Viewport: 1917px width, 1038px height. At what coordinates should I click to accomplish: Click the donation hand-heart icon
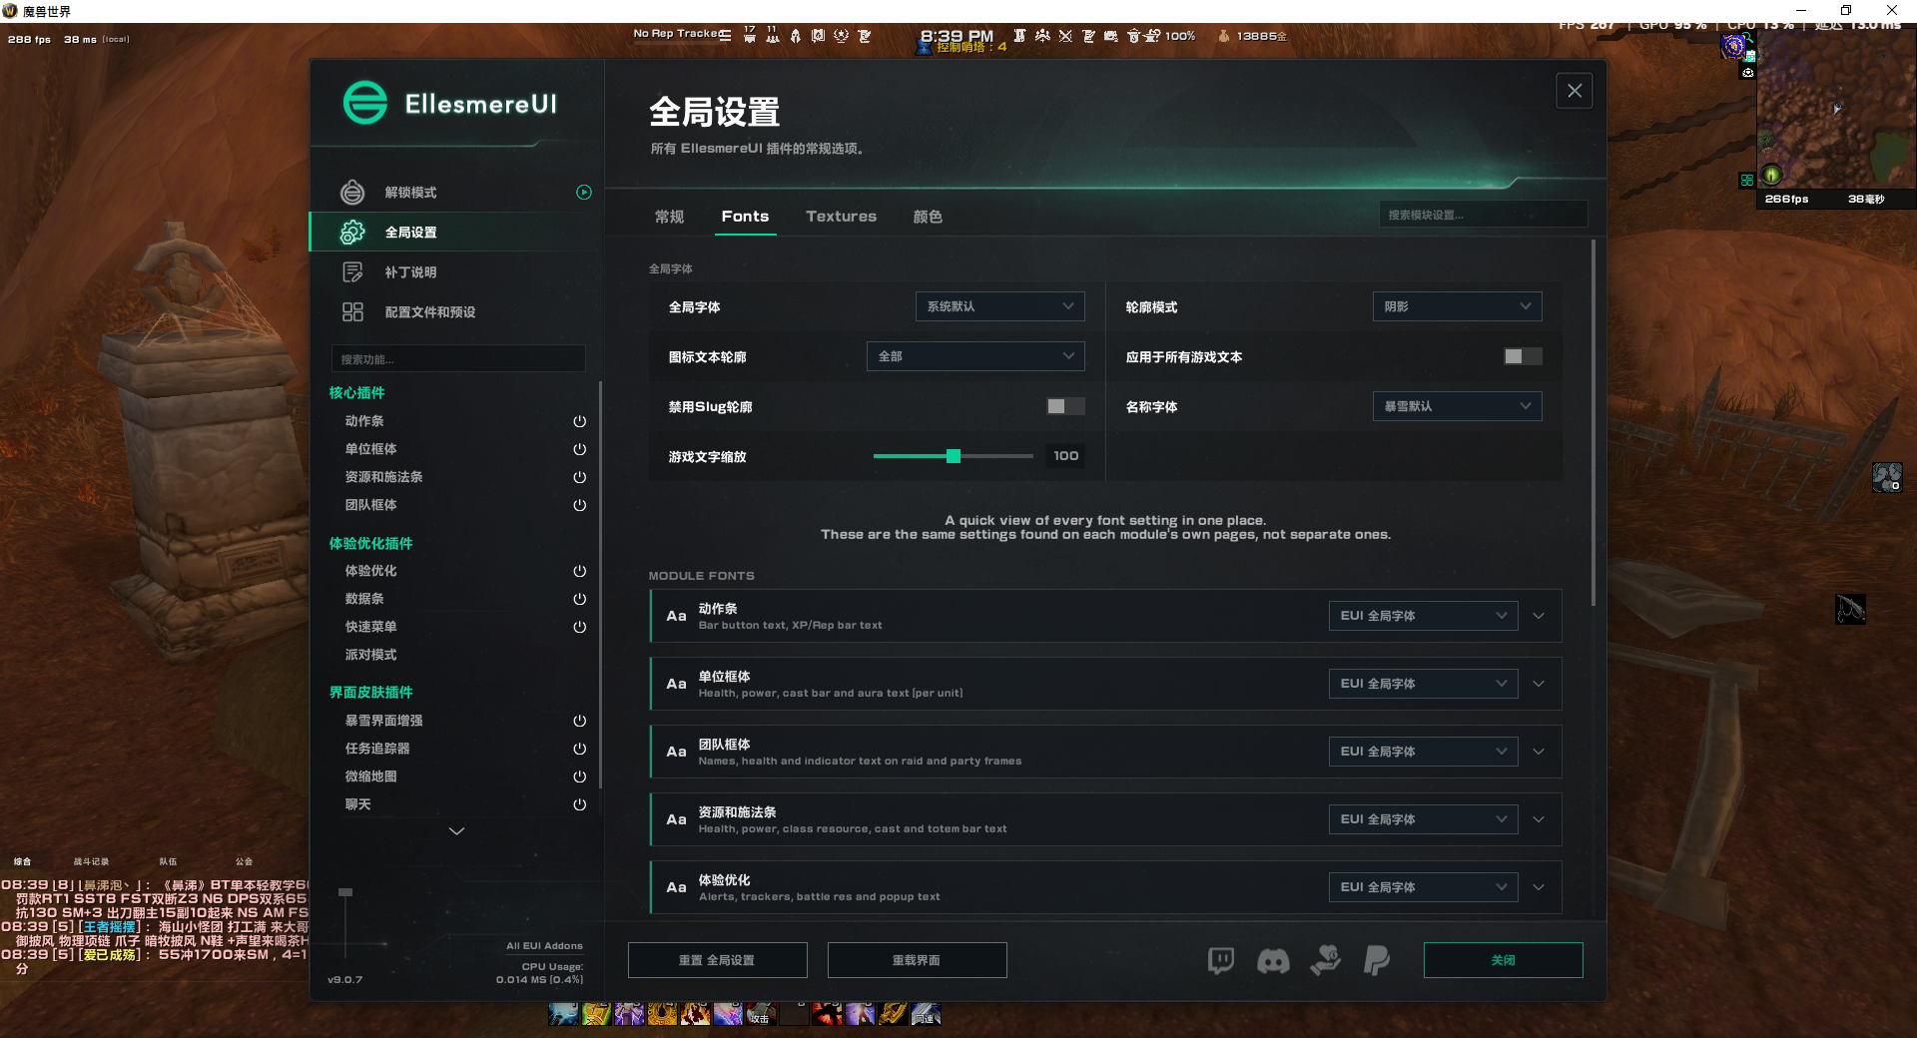(1325, 960)
